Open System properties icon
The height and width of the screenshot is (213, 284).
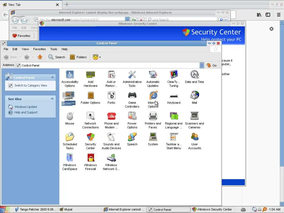click(x=153, y=140)
